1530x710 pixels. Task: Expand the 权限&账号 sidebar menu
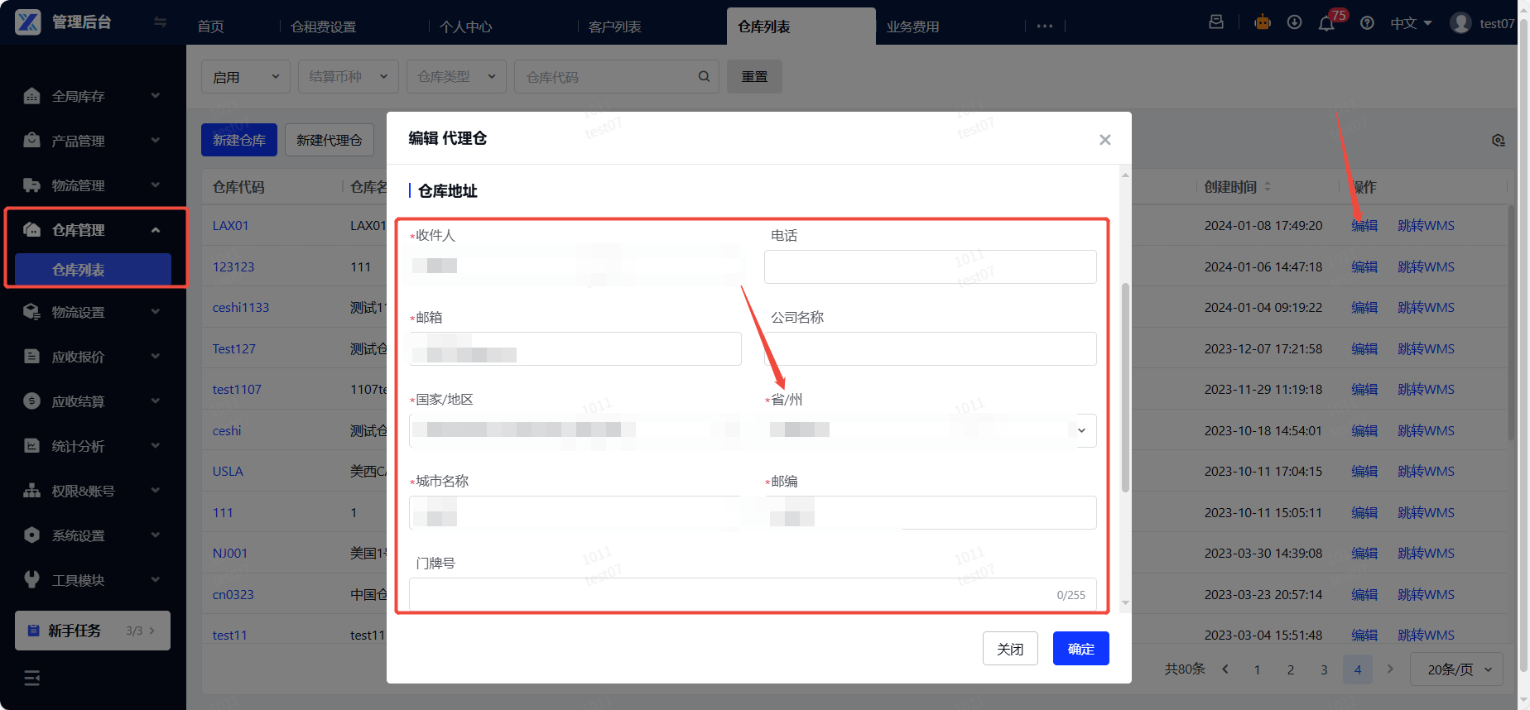click(93, 491)
